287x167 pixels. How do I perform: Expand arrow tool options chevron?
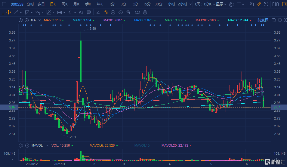pyautogui.click(x=75, y=12)
